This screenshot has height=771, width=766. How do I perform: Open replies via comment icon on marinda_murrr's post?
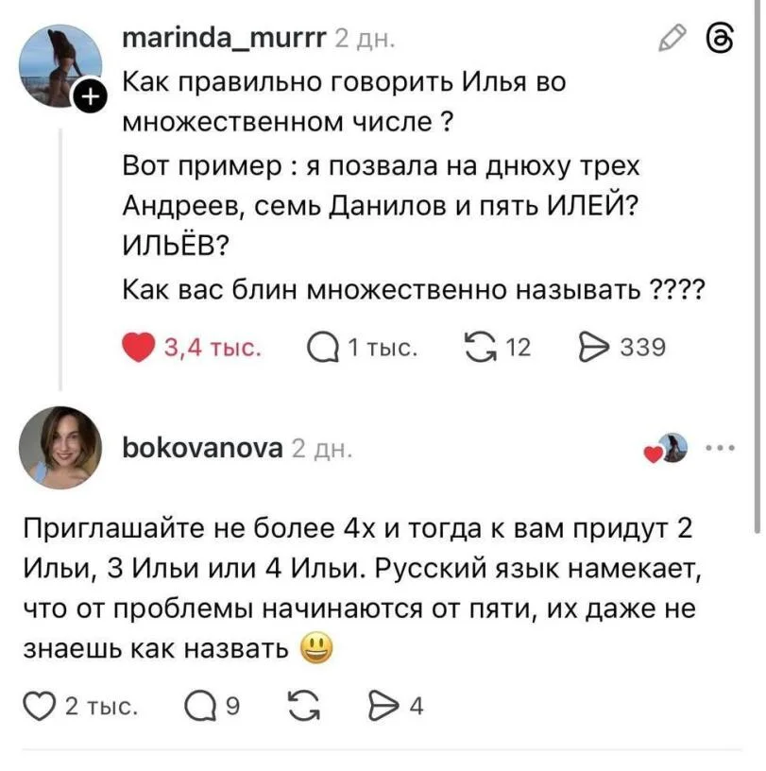tap(324, 347)
